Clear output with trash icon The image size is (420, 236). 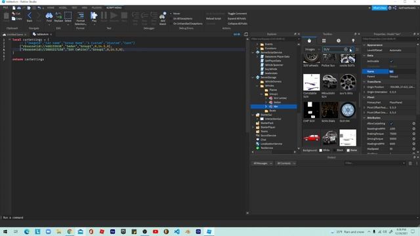click(x=410, y=163)
